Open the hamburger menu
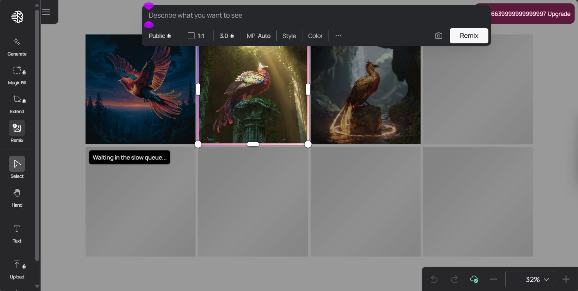578x291 pixels. (x=46, y=12)
